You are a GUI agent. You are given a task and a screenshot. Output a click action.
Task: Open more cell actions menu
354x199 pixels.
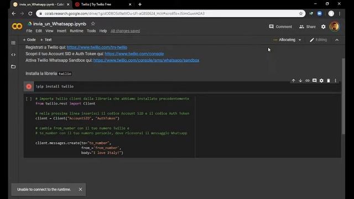coord(335,81)
